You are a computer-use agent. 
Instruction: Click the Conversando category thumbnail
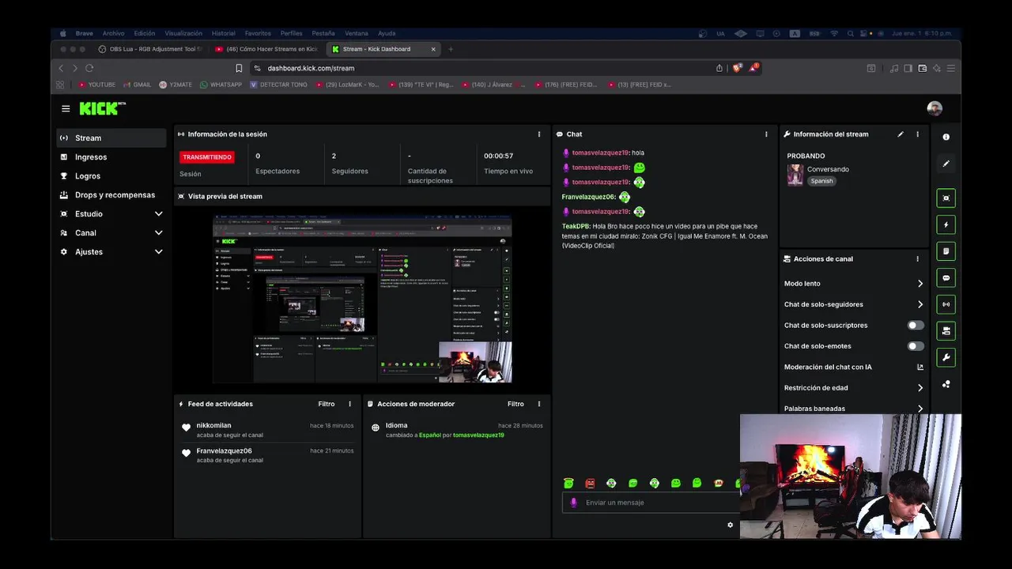[x=795, y=175]
